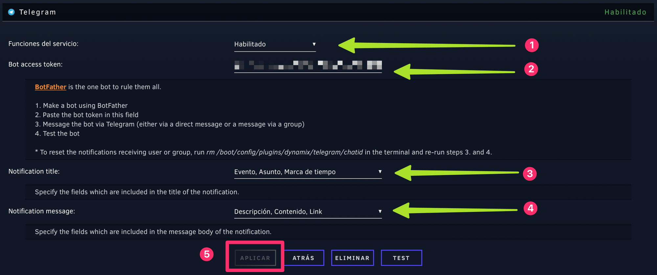Click the Notification title label

click(x=34, y=171)
